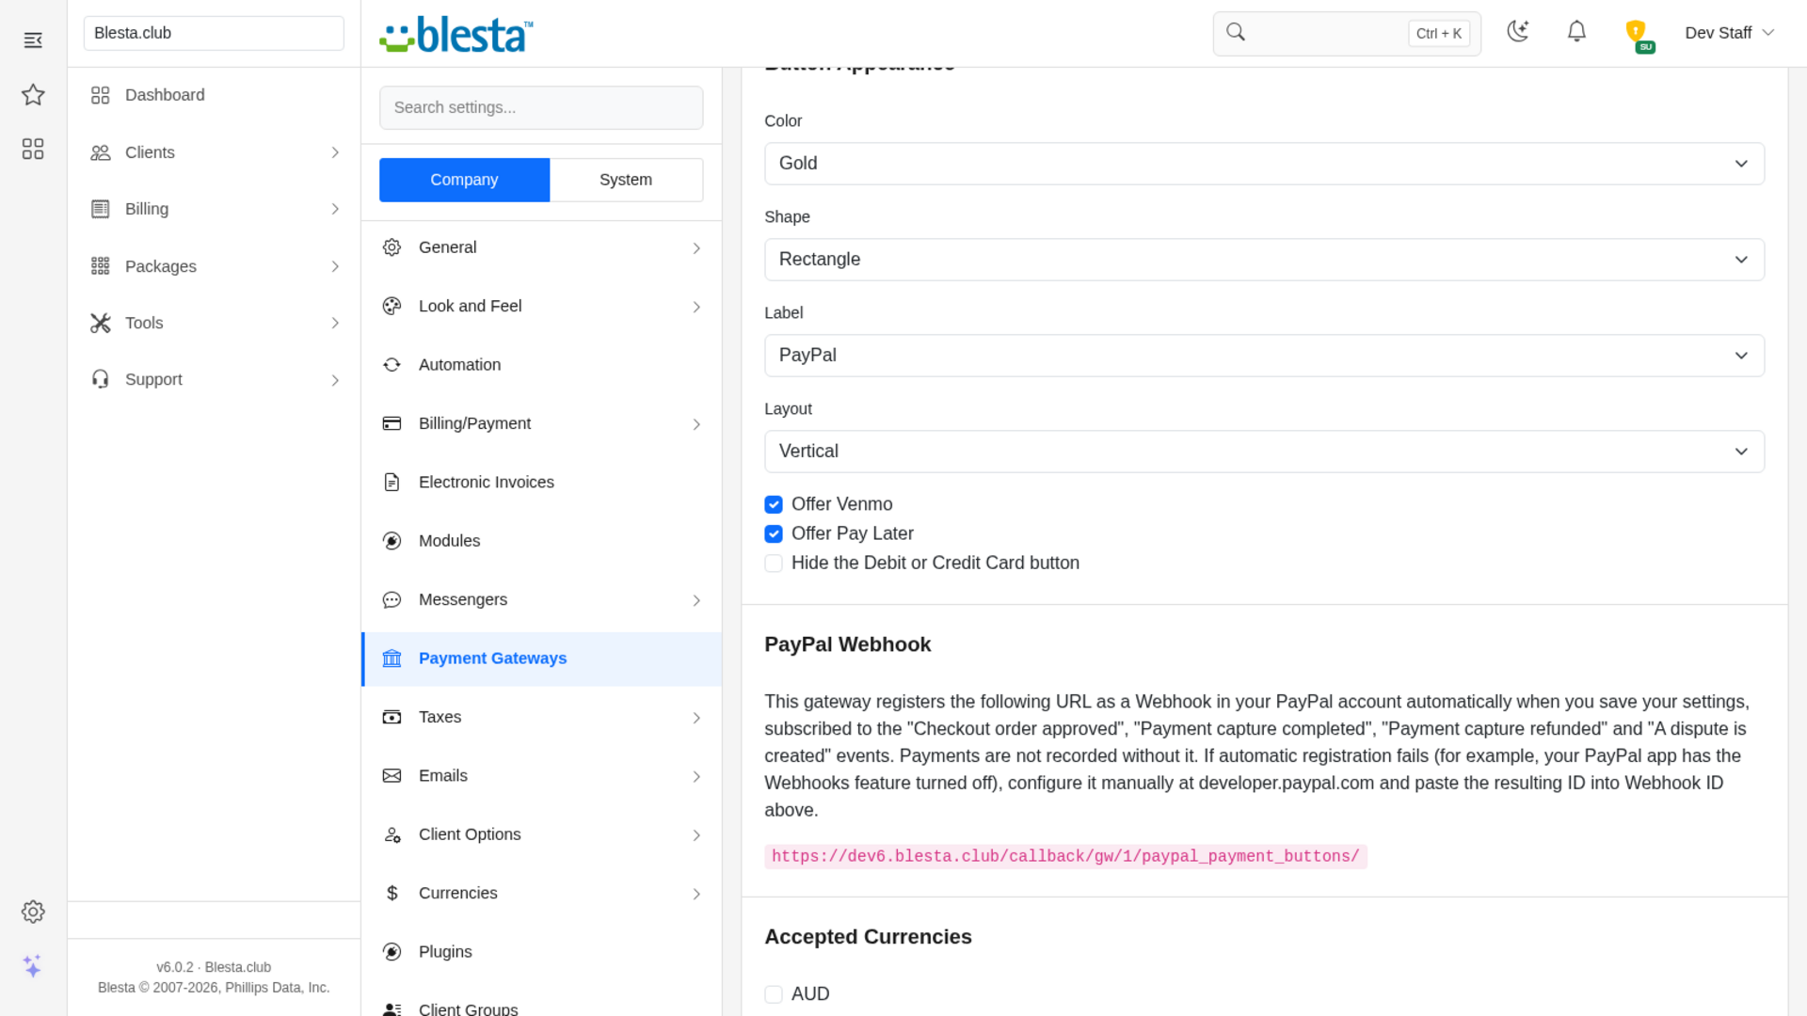Open the Modules settings item
1807x1016 pixels.
[541, 541]
